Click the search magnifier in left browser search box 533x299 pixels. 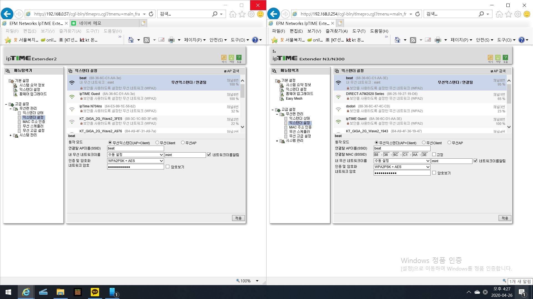215,14
